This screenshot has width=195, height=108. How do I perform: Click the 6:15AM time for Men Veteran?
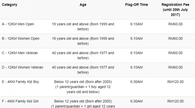point(136,53)
